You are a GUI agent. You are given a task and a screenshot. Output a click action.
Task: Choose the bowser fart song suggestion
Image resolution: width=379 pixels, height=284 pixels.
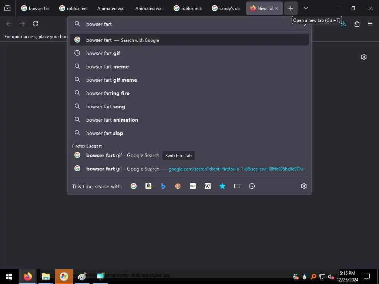pyautogui.click(x=189, y=106)
